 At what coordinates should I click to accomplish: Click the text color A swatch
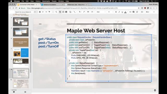pos(125,12)
